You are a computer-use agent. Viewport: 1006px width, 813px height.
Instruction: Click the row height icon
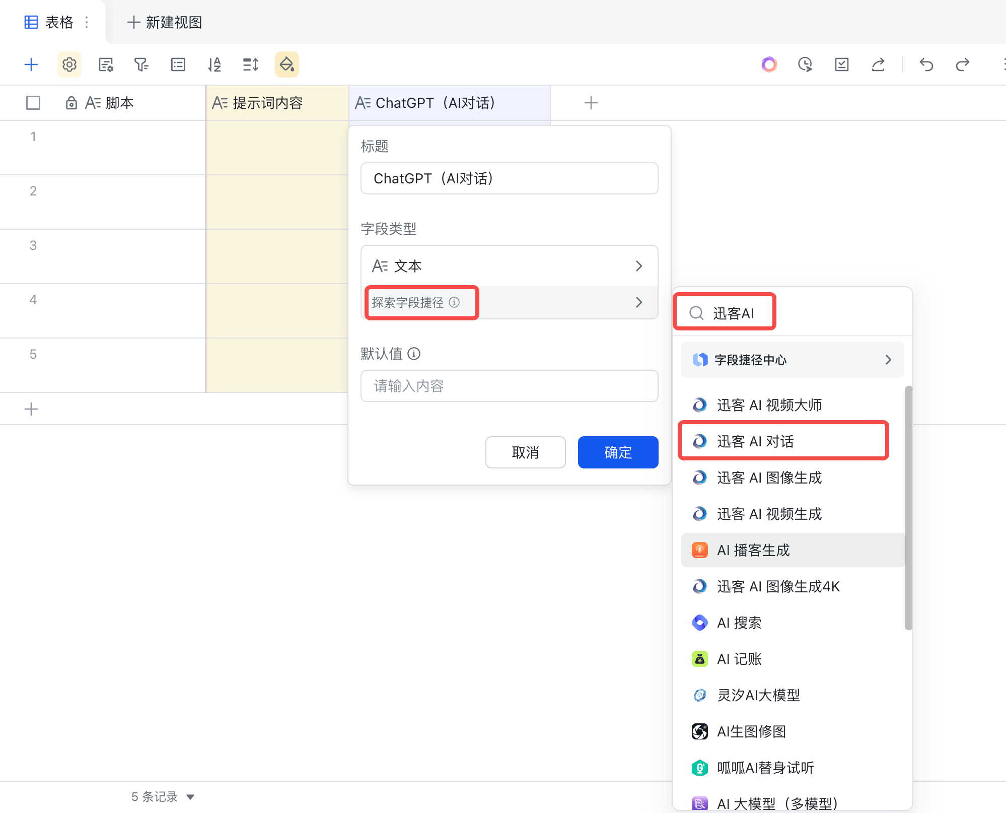[x=251, y=64]
